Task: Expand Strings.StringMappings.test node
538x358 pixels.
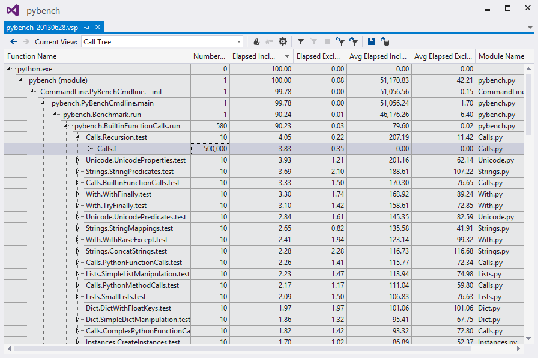Action: (77, 228)
